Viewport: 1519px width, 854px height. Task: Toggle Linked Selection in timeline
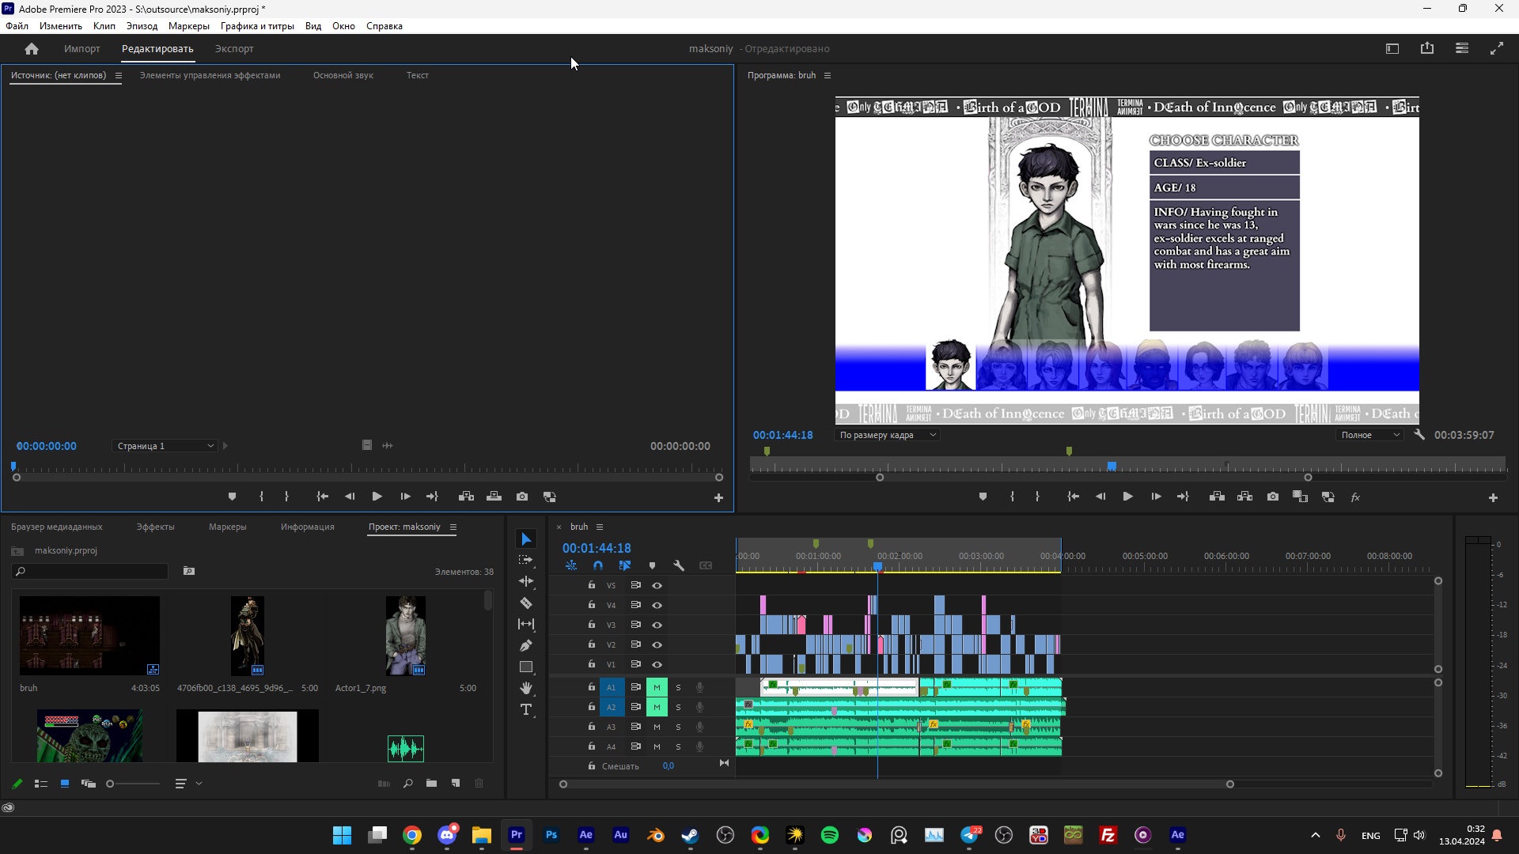[x=625, y=565]
